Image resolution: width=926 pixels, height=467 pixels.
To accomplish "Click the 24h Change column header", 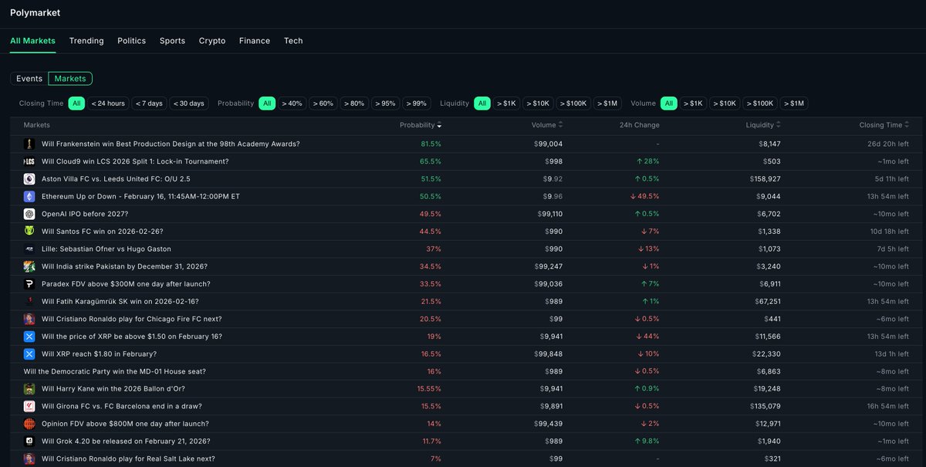I will pos(640,125).
